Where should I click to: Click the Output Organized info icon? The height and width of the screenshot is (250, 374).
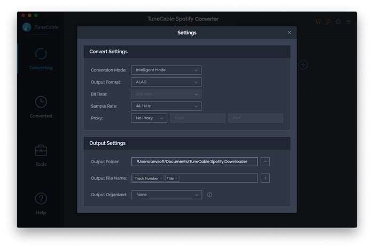(x=209, y=195)
